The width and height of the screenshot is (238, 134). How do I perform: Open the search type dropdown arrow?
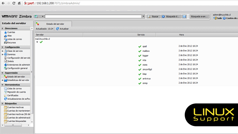click(x=43, y=17)
